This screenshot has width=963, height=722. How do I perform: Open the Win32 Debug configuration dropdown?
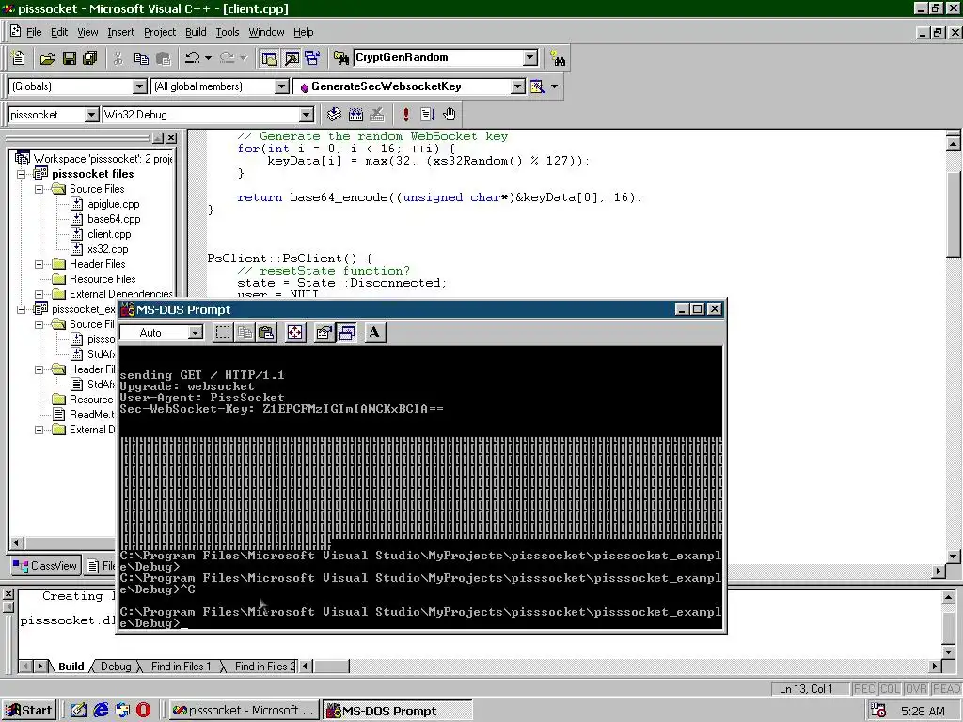(307, 114)
